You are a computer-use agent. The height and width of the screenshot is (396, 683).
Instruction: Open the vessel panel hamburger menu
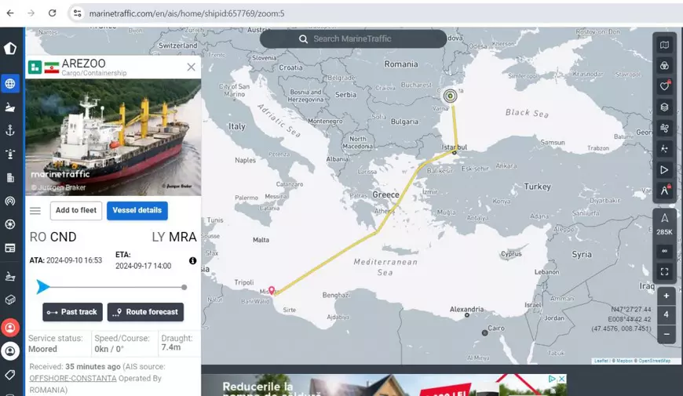click(35, 211)
